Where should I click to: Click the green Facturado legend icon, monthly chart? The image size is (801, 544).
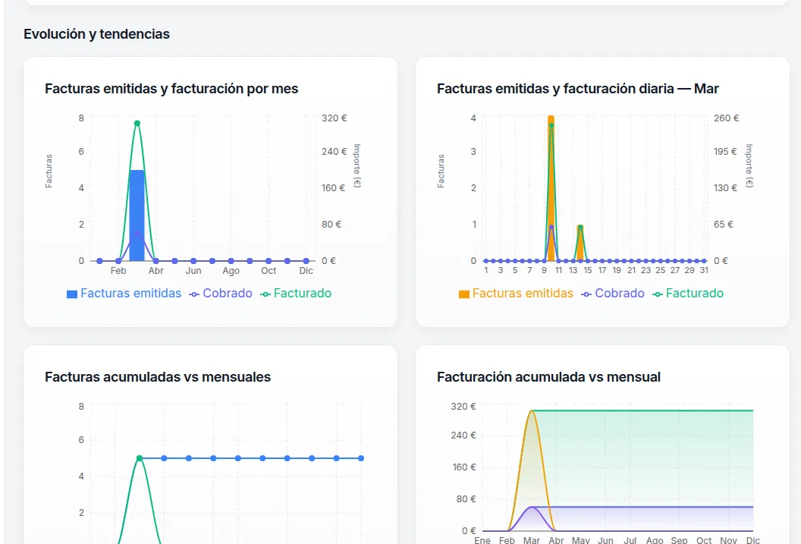[x=268, y=293]
